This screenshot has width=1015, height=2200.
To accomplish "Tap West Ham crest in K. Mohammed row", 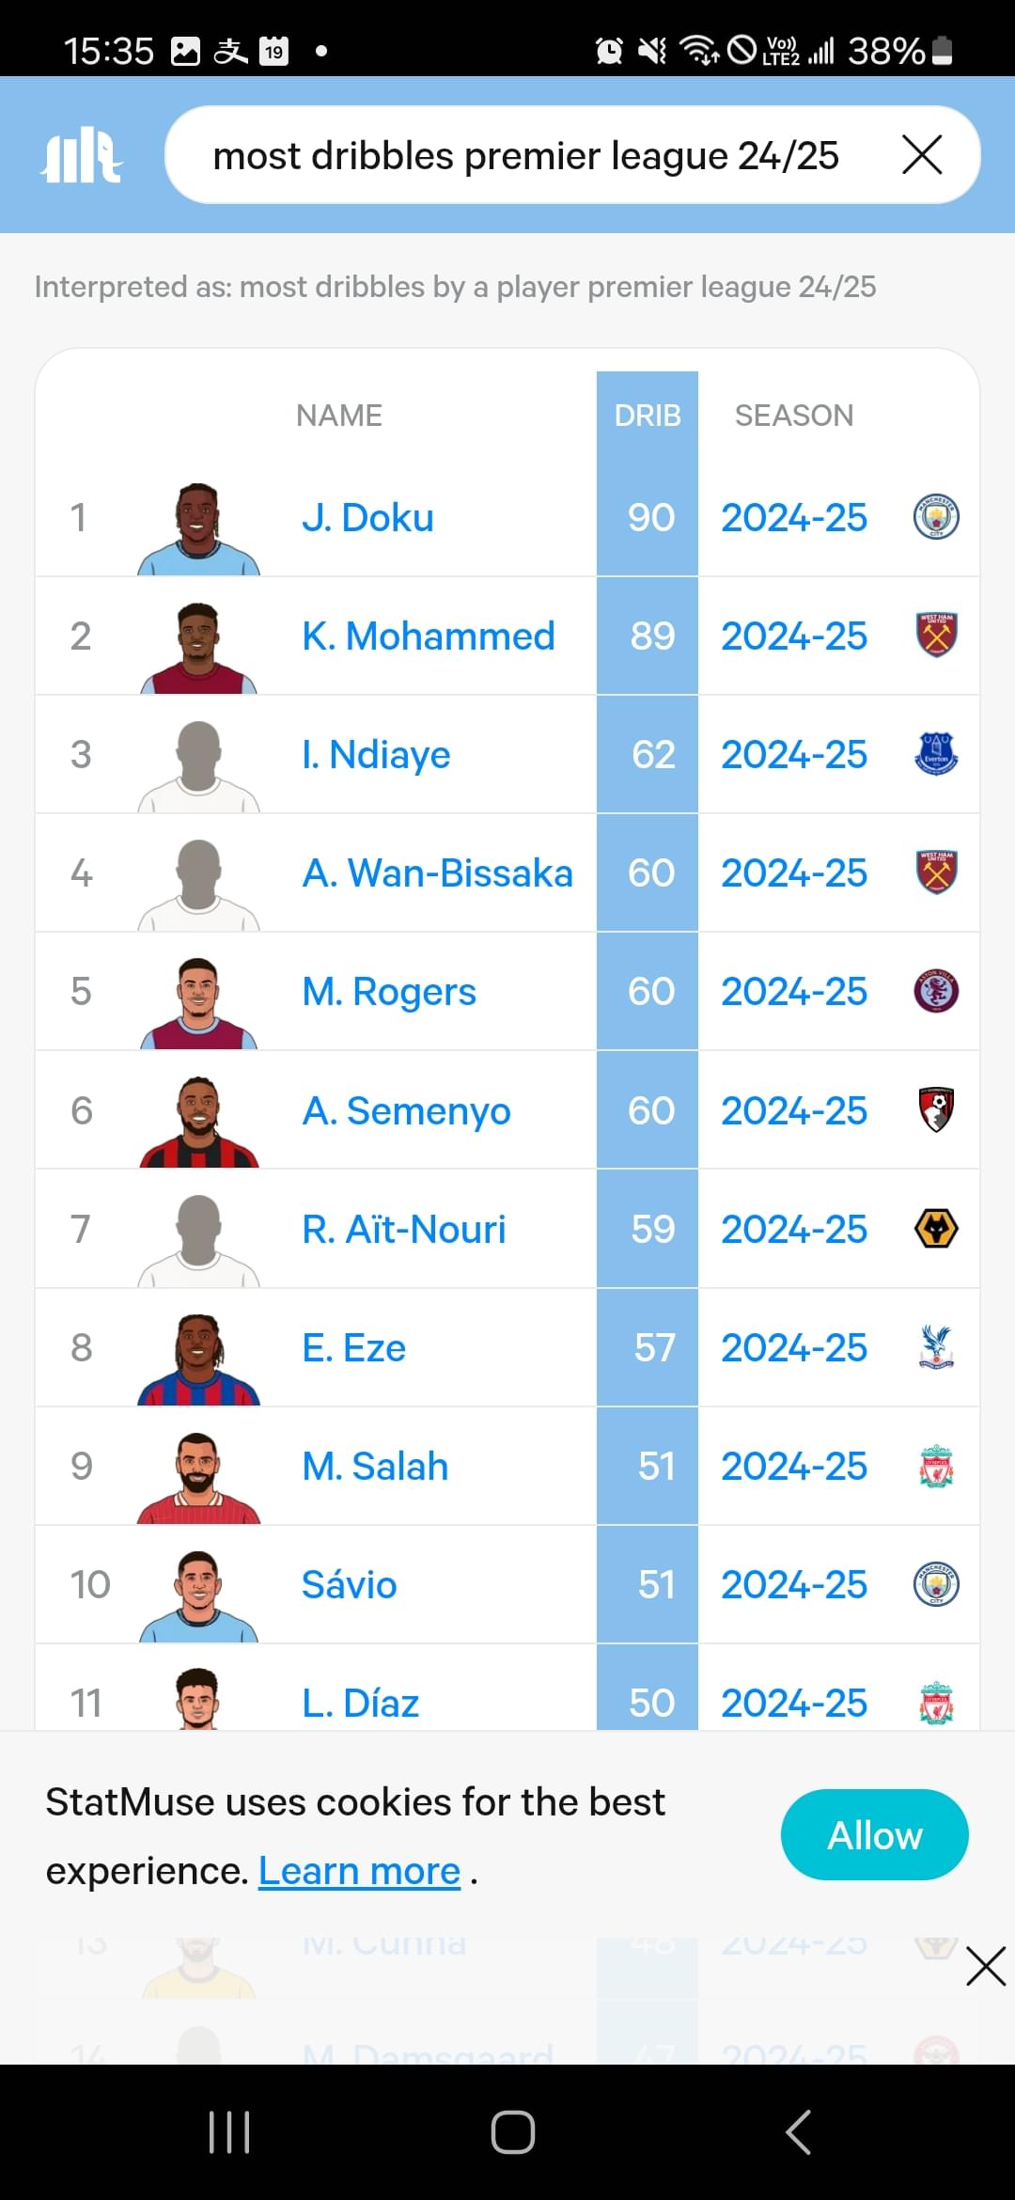I will pyautogui.click(x=936, y=635).
